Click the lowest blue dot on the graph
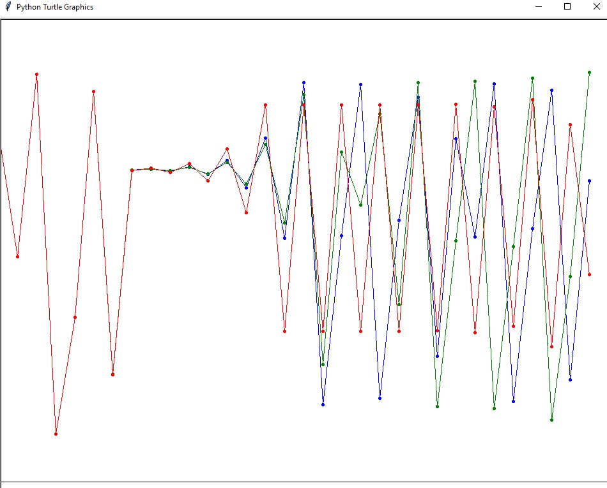The width and height of the screenshot is (607, 488). click(x=323, y=404)
